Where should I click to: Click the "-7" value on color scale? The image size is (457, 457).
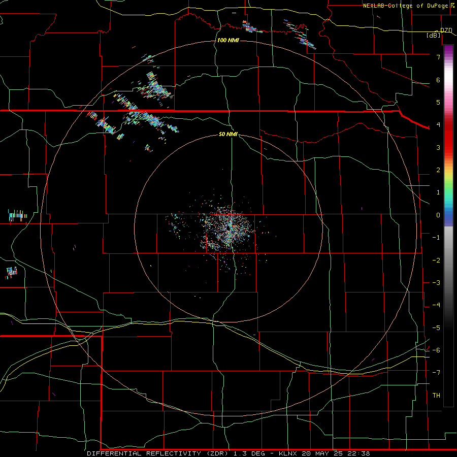(x=436, y=373)
